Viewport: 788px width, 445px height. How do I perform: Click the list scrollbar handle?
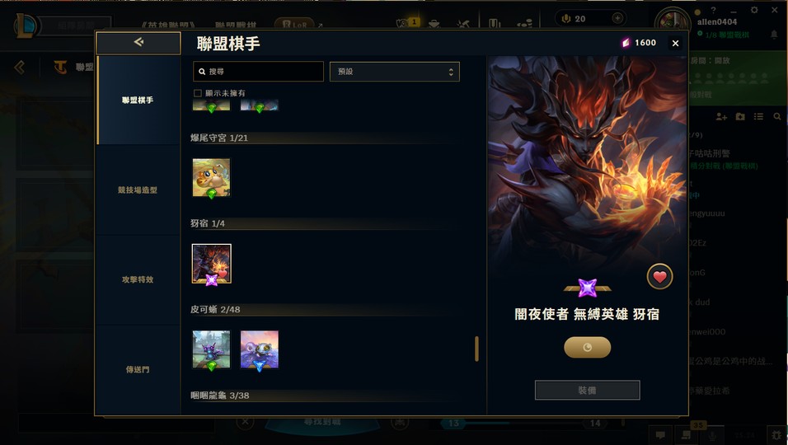[x=476, y=349]
